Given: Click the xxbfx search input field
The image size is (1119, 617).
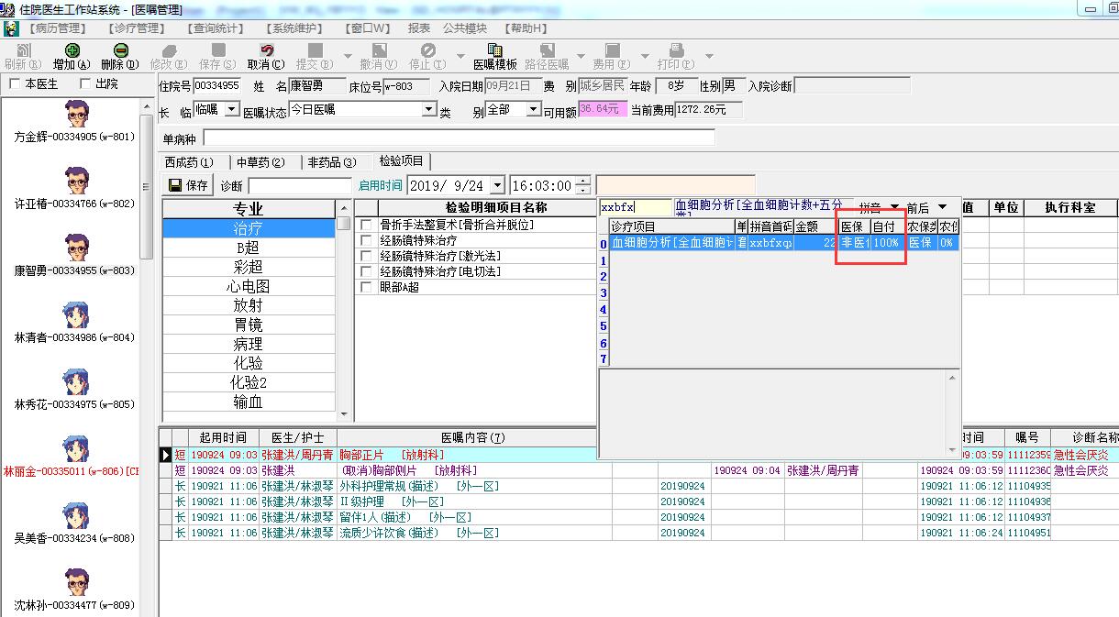Looking at the screenshot, I should tap(636, 207).
